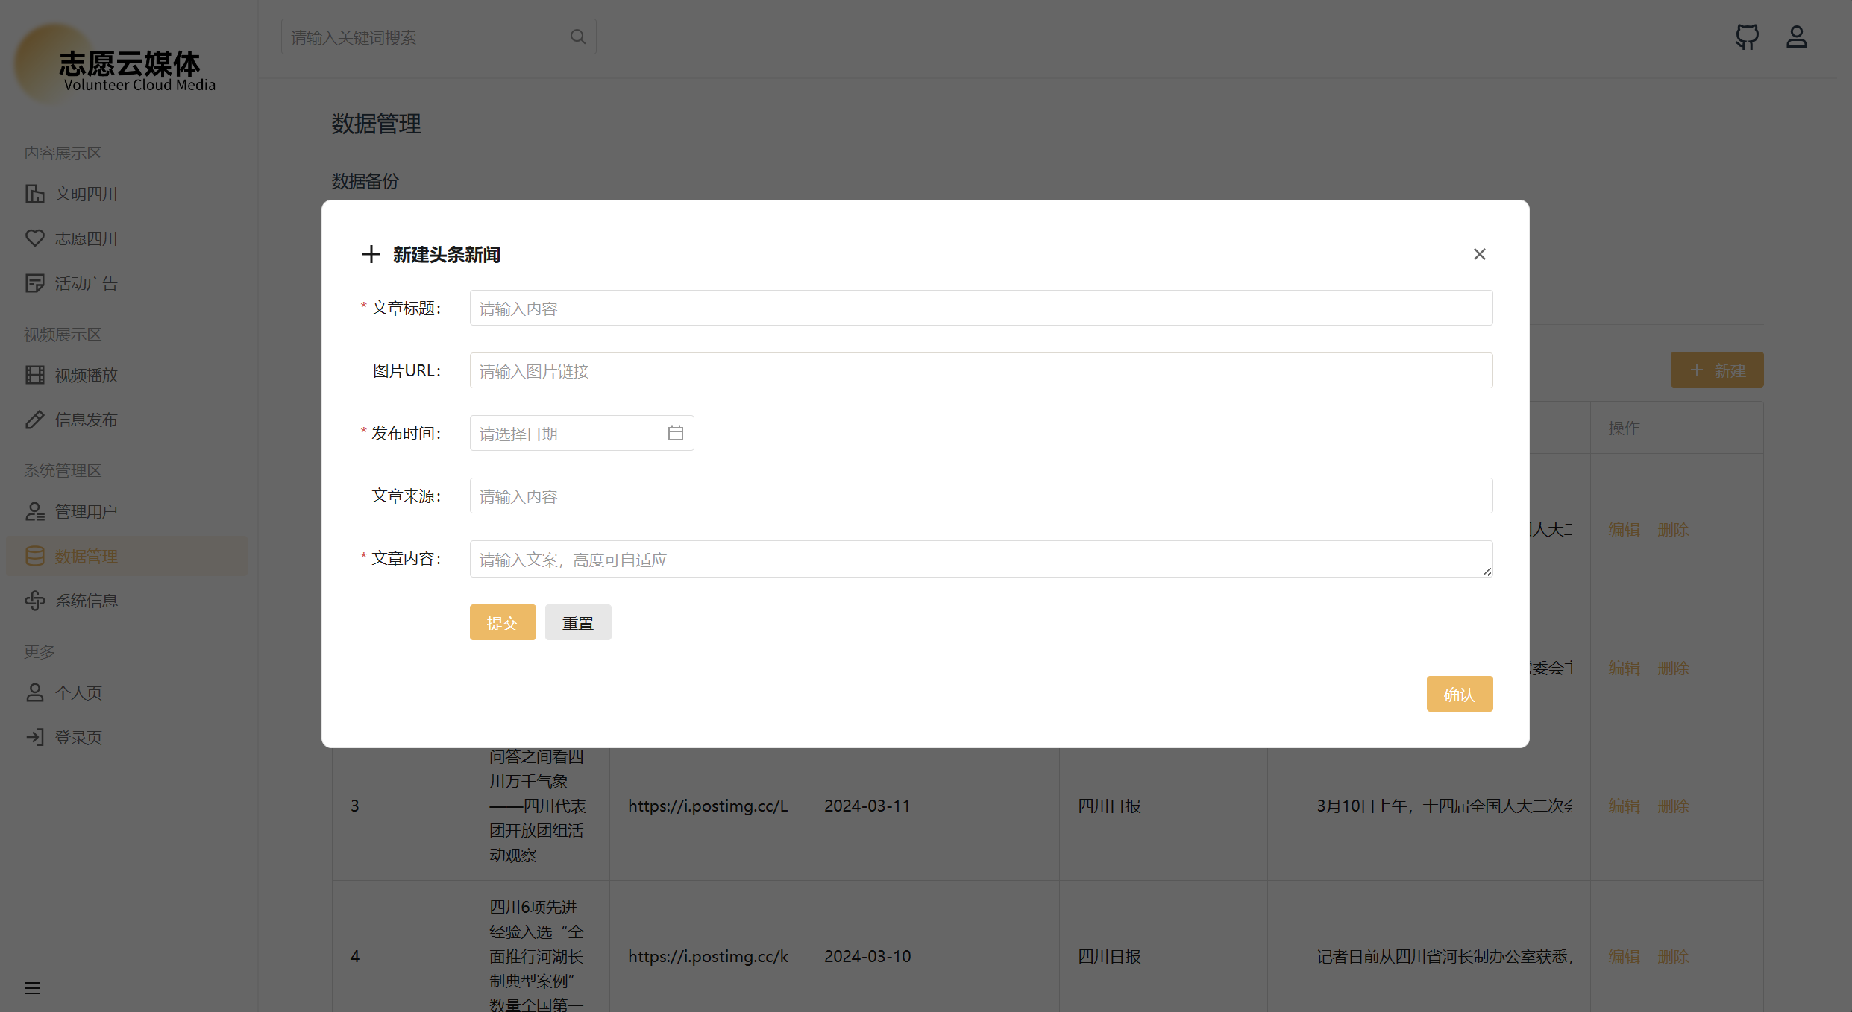The height and width of the screenshot is (1012, 1852).
Task: Open 系统信息 menu item
Action: coord(86,601)
